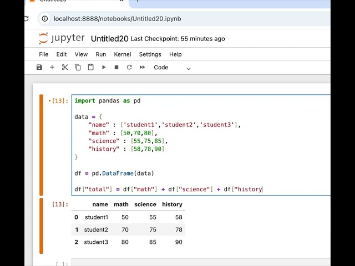Click science value 75 for student2
Screen dimensions: 355x266
(153, 229)
